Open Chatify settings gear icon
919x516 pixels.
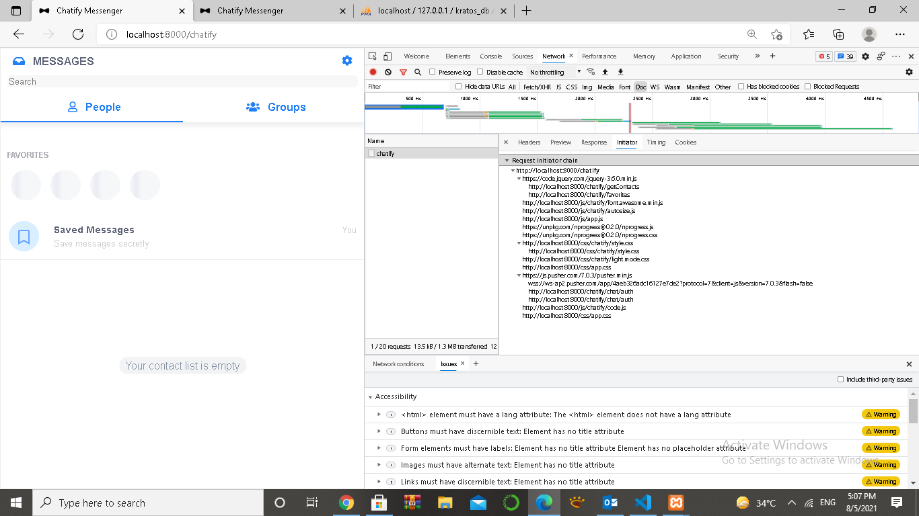click(x=346, y=60)
